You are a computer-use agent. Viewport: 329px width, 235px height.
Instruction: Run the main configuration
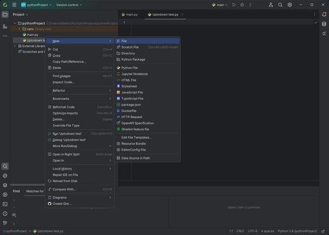[x=234, y=5]
